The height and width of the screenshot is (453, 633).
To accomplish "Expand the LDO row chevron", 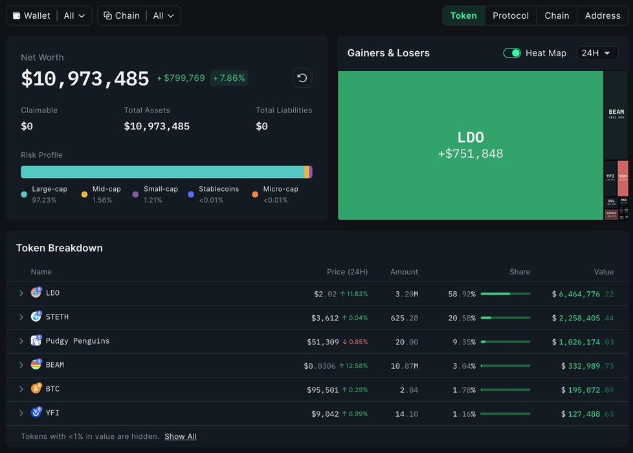I will pyautogui.click(x=21, y=293).
